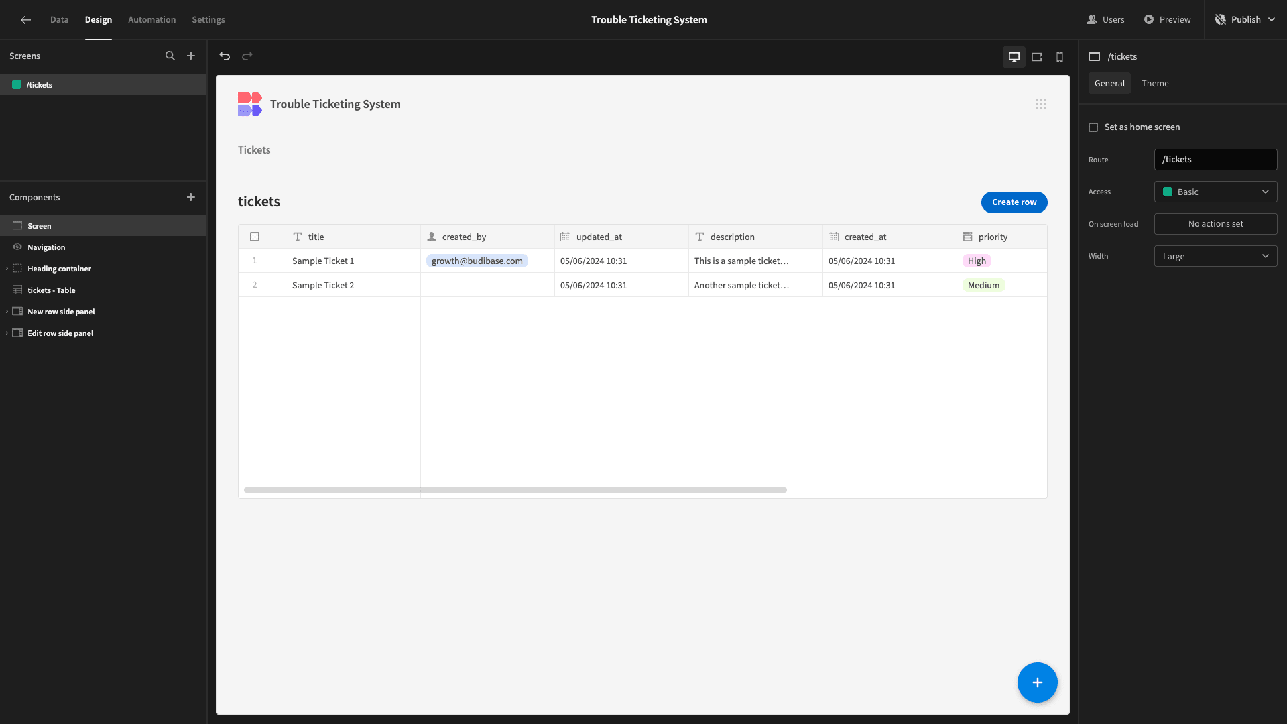The image size is (1287, 724).
Task: Select the Screen component
Action: (103, 226)
